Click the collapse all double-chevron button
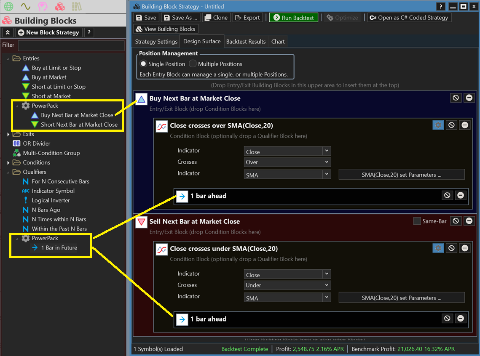 (8, 32)
